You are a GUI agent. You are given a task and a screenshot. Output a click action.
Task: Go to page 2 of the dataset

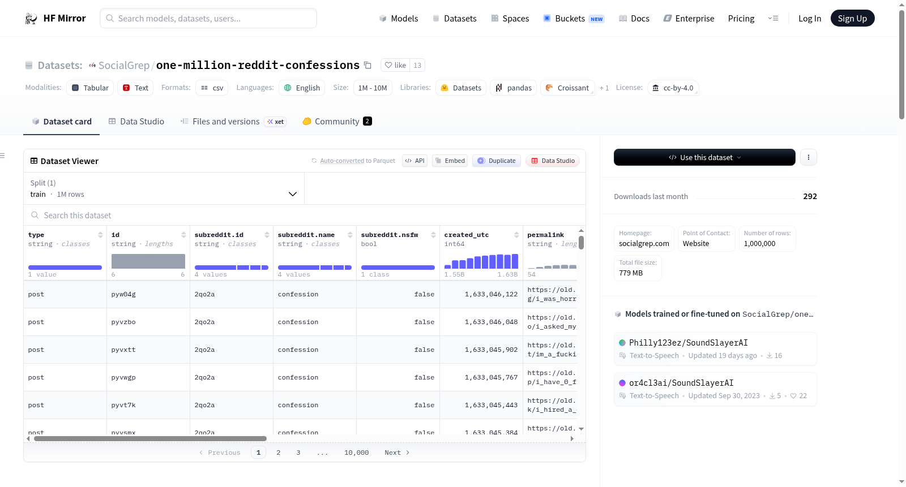pos(279,452)
